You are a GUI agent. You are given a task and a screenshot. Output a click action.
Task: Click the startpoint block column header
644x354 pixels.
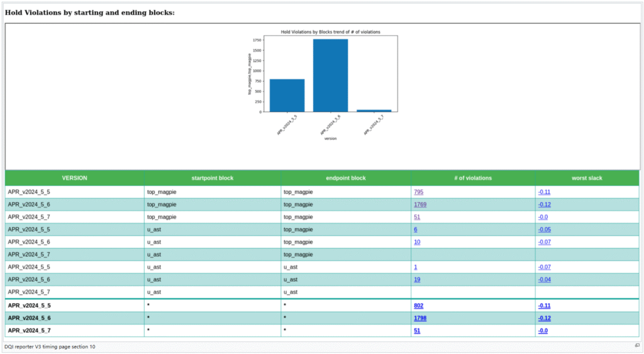point(212,178)
